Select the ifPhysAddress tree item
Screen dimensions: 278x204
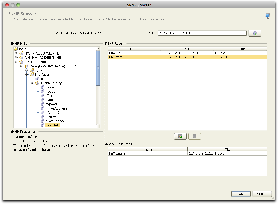click(56, 108)
